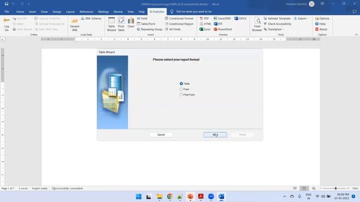Switch to Print Layout view
This screenshot has width=360, height=202.
coord(304,189)
